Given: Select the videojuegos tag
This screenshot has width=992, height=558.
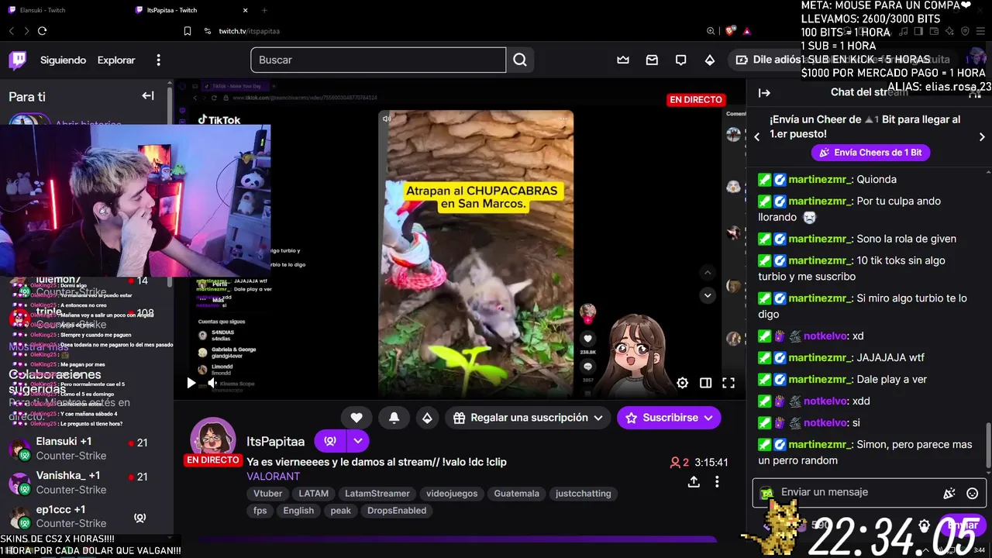Looking at the screenshot, I should [x=452, y=494].
